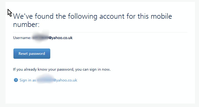Click the Reset password button
Viewport: 199px width, 107px height.
(x=32, y=53)
